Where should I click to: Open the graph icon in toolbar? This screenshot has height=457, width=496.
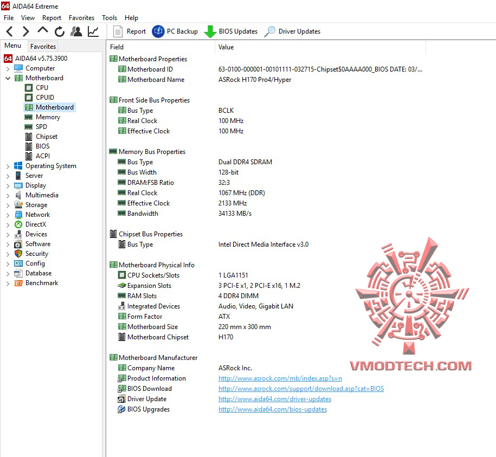point(93,31)
